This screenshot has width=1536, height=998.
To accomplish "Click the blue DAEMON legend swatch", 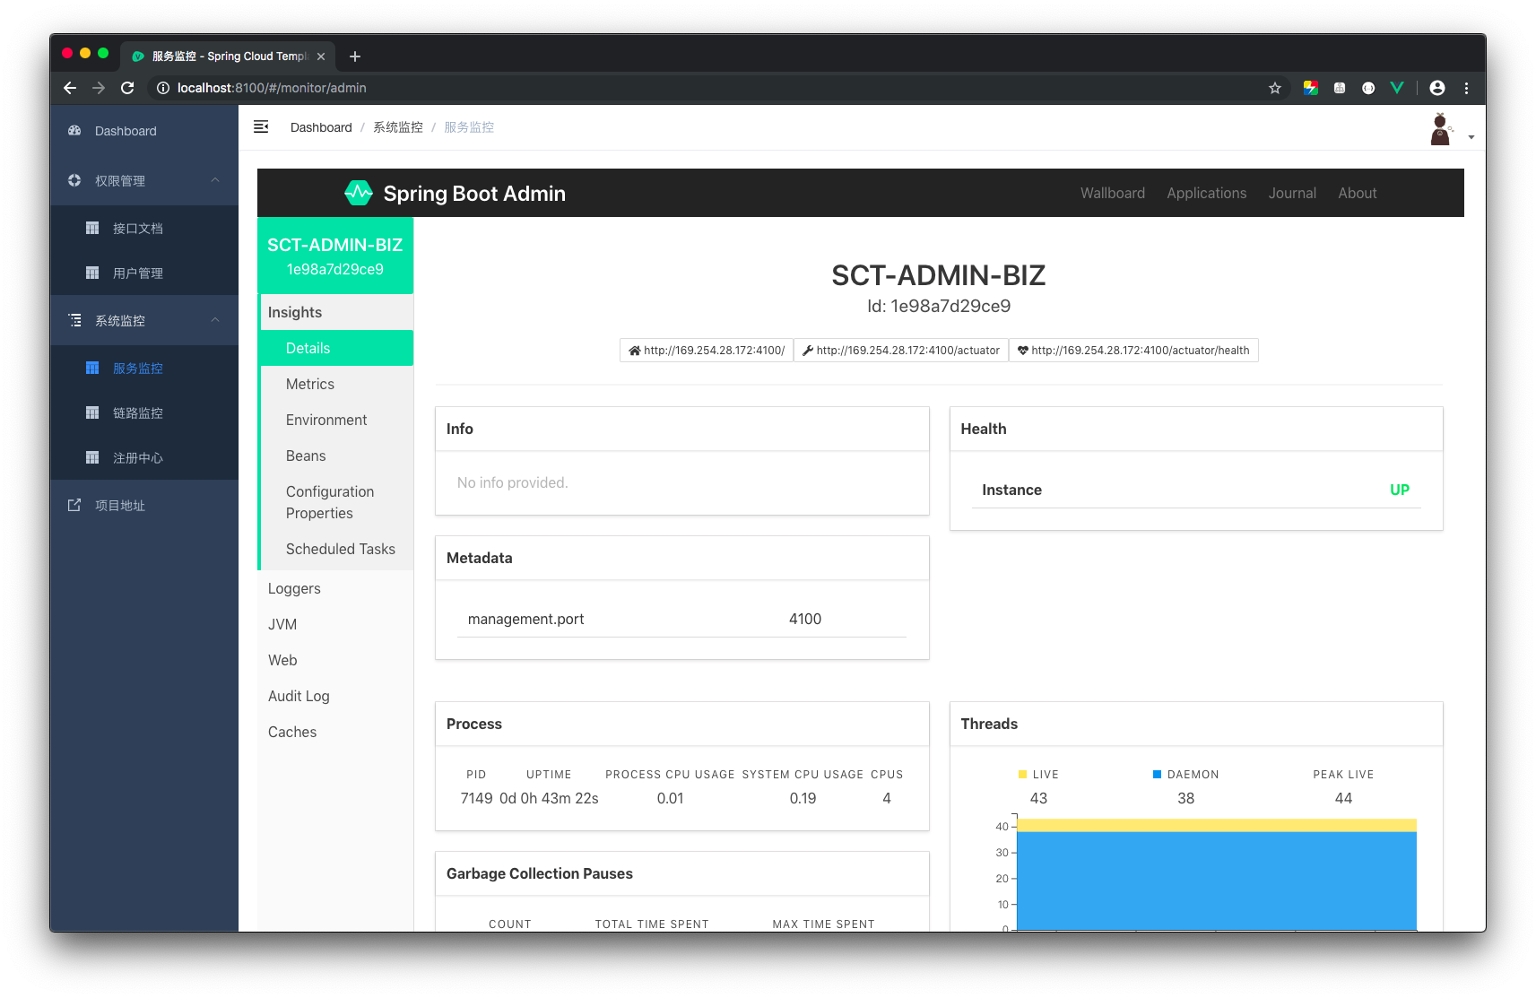I will tap(1157, 774).
